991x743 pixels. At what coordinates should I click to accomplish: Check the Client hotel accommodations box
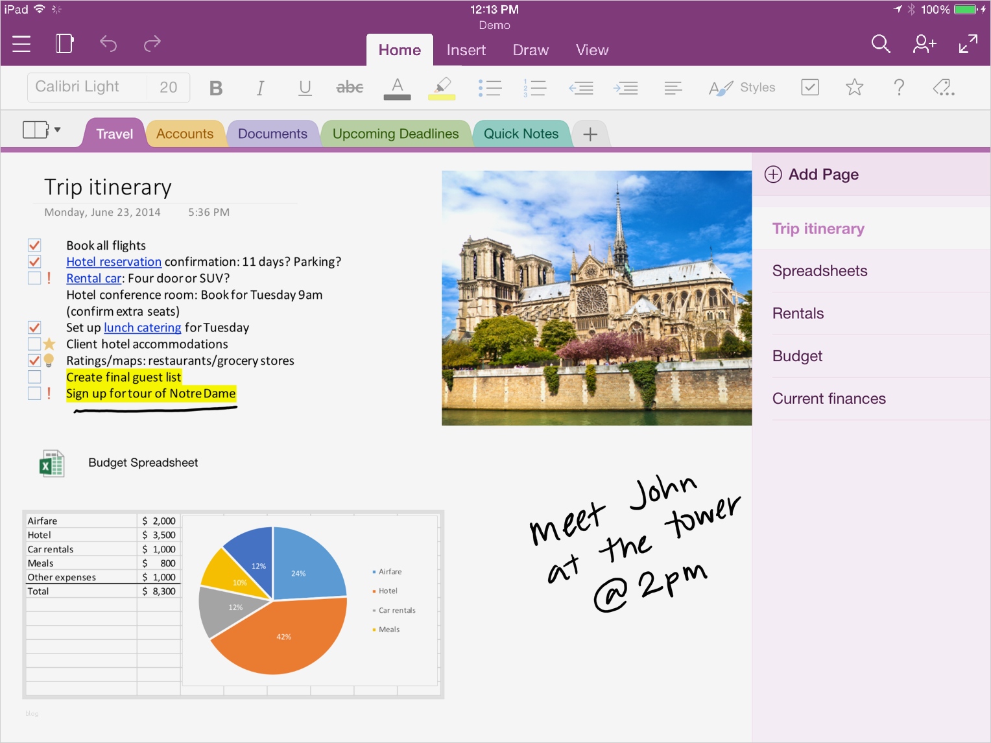[34, 344]
